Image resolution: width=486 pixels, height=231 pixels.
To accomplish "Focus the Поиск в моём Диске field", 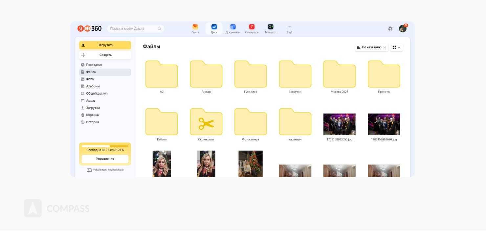I will click(133, 29).
